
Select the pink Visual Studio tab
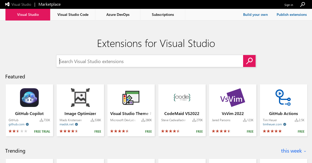point(28,15)
